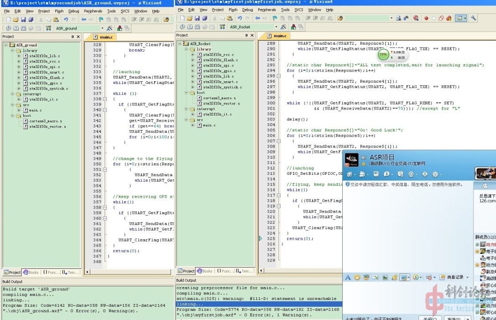This screenshot has height=320, width=496.
Task: Select the highlighted 'linking...' build output line
Action: [259, 304]
